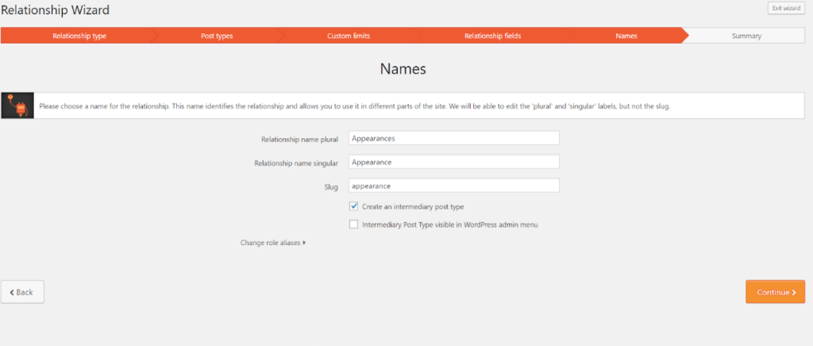Image resolution: width=813 pixels, height=346 pixels.
Task: Jump to the Summary step
Action: (x=746, y=36)
